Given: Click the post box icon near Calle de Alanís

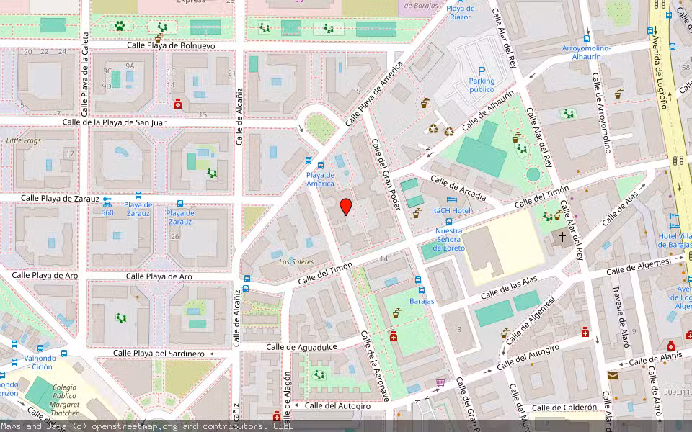Looking at the screenshot, I should [613, 375].
